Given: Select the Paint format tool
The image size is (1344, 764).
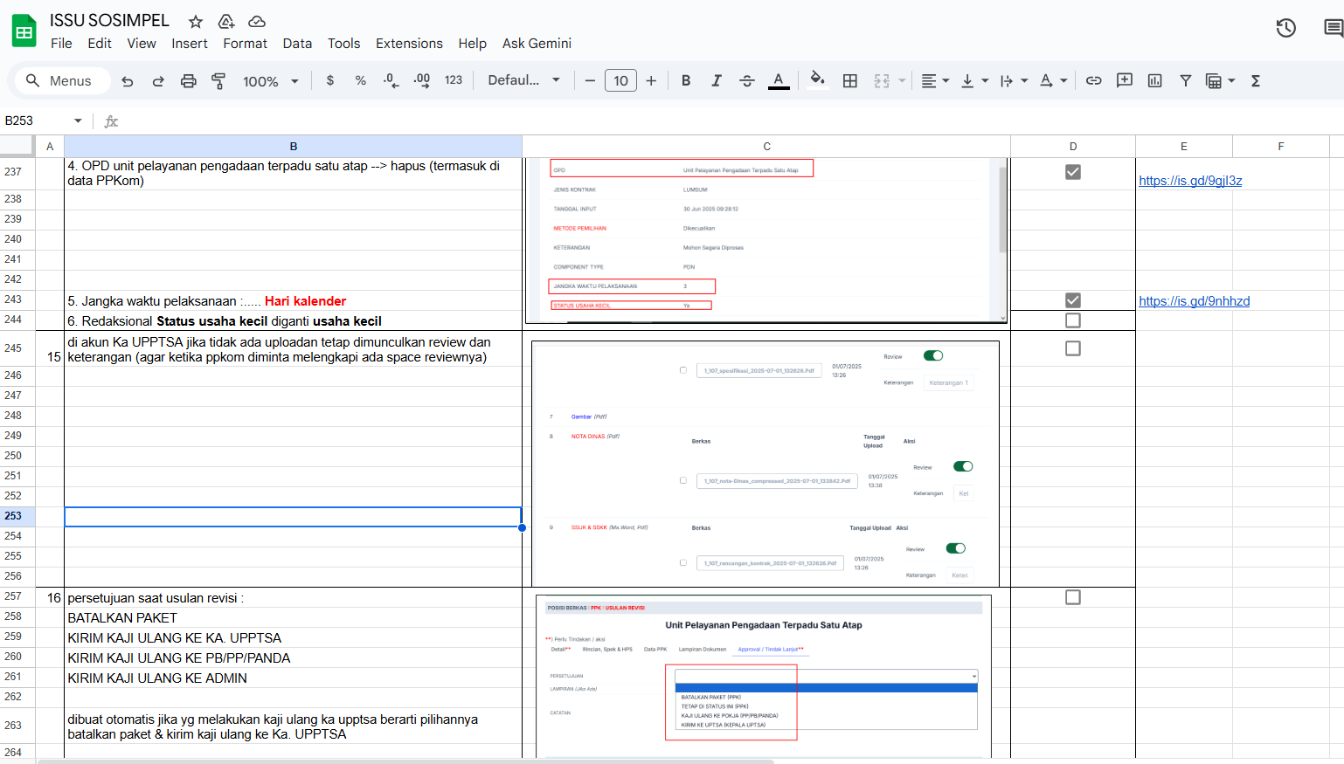Looking at the screenshot, I should tap(218, 81).
